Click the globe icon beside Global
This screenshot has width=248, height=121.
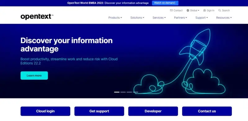(x=188, y=11)
